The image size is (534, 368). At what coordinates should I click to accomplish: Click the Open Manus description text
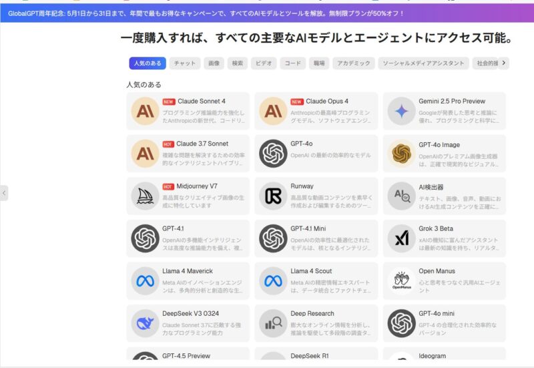coord(459,287)
